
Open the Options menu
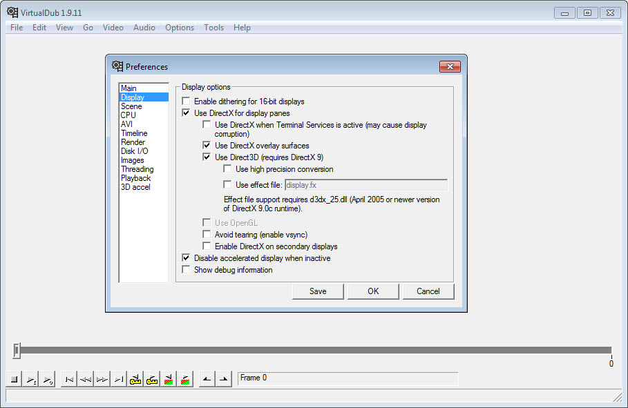[180, 27]
